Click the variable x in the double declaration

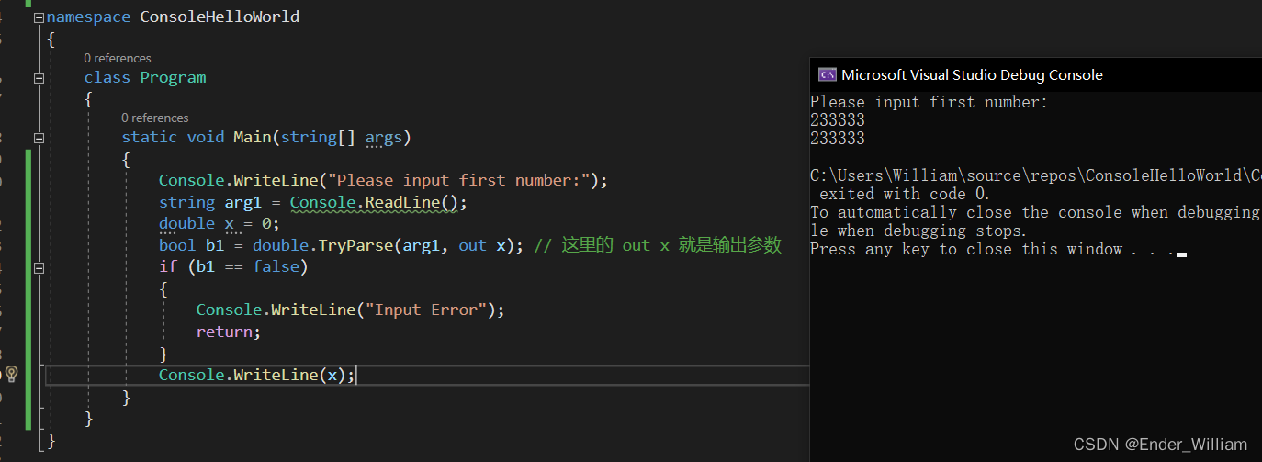(x=229, y=224)
